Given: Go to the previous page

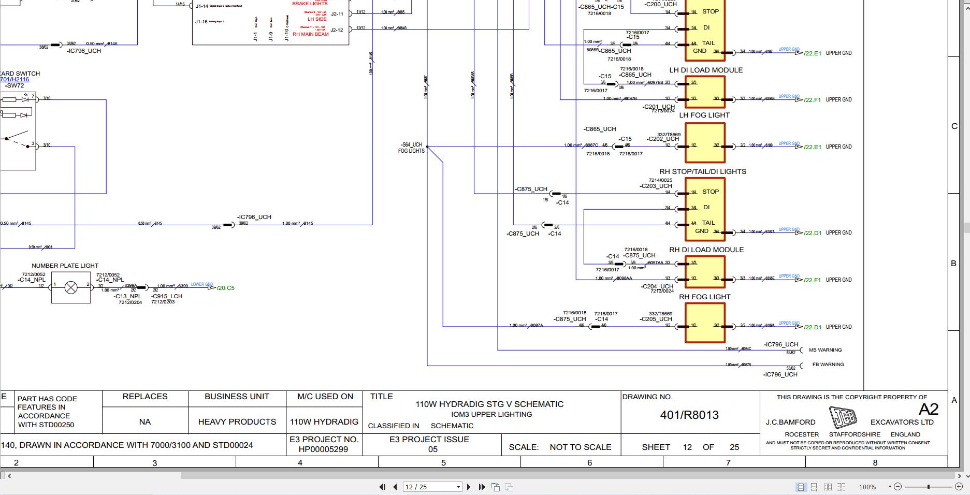Looking at the screenshot, I should [x=395, y=487].
